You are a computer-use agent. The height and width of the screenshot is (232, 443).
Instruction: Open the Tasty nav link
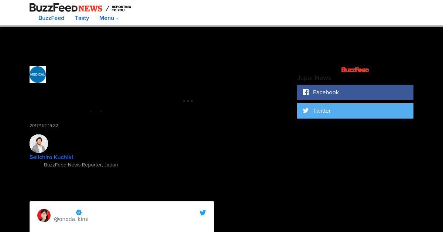[82, 18]
